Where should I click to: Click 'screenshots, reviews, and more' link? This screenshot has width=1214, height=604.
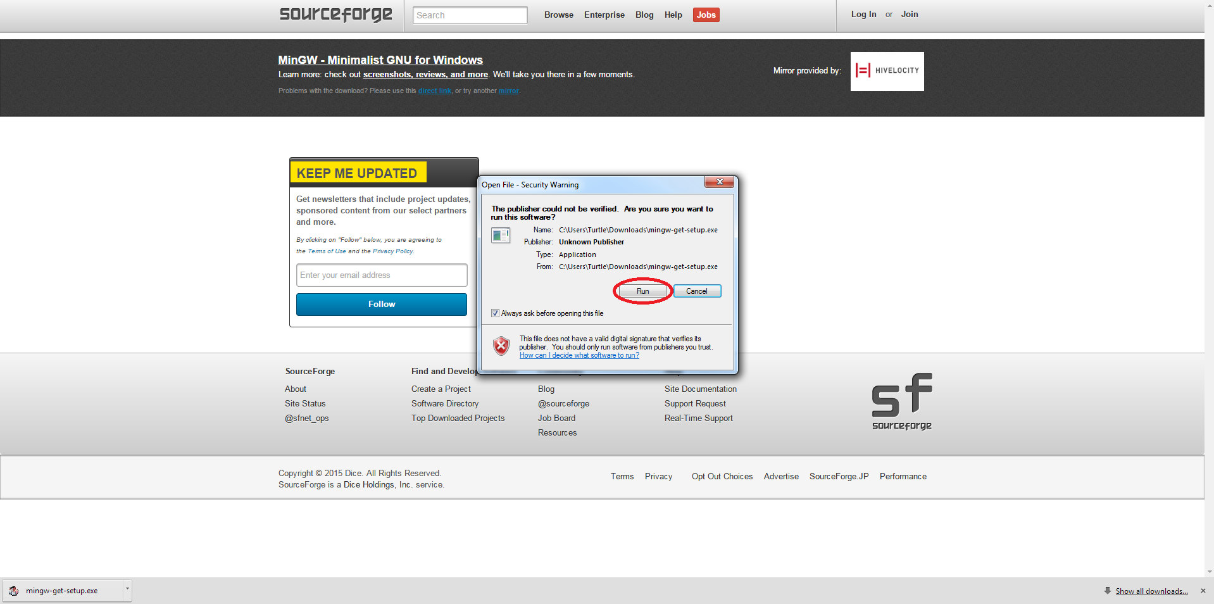[425, 75]
